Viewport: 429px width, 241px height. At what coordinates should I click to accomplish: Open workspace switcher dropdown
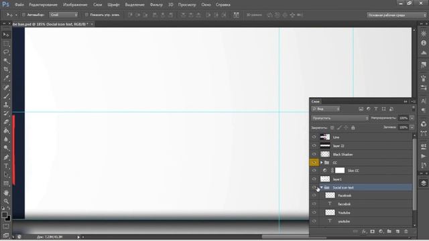click(x=397, y=15)
